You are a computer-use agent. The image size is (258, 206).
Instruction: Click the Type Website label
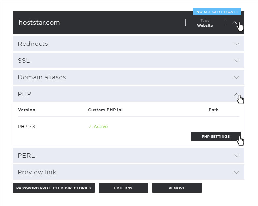205,23
